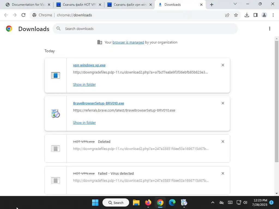Click the installer setup taskbar icon

click(184, 202)
